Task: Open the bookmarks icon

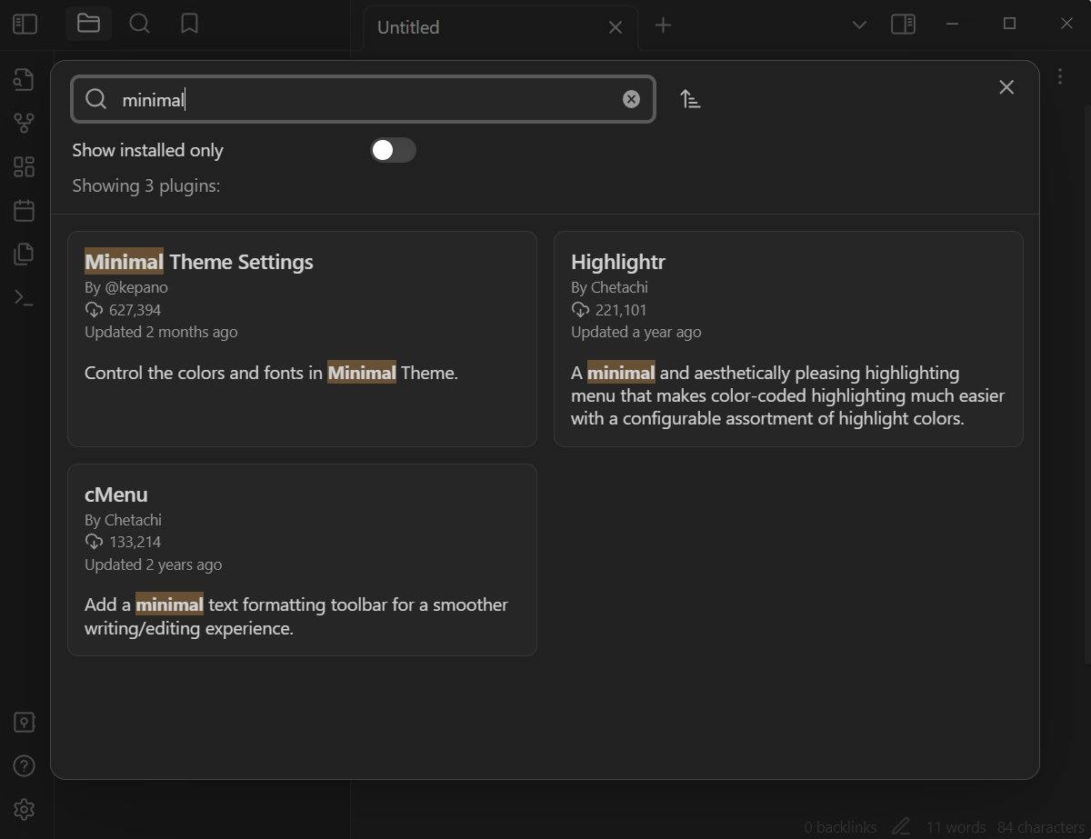Action: pyautogui.click(x=189, y=24)
